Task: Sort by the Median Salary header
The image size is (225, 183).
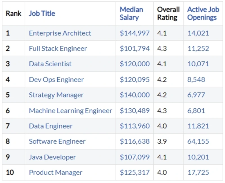Action: [131, 13]
